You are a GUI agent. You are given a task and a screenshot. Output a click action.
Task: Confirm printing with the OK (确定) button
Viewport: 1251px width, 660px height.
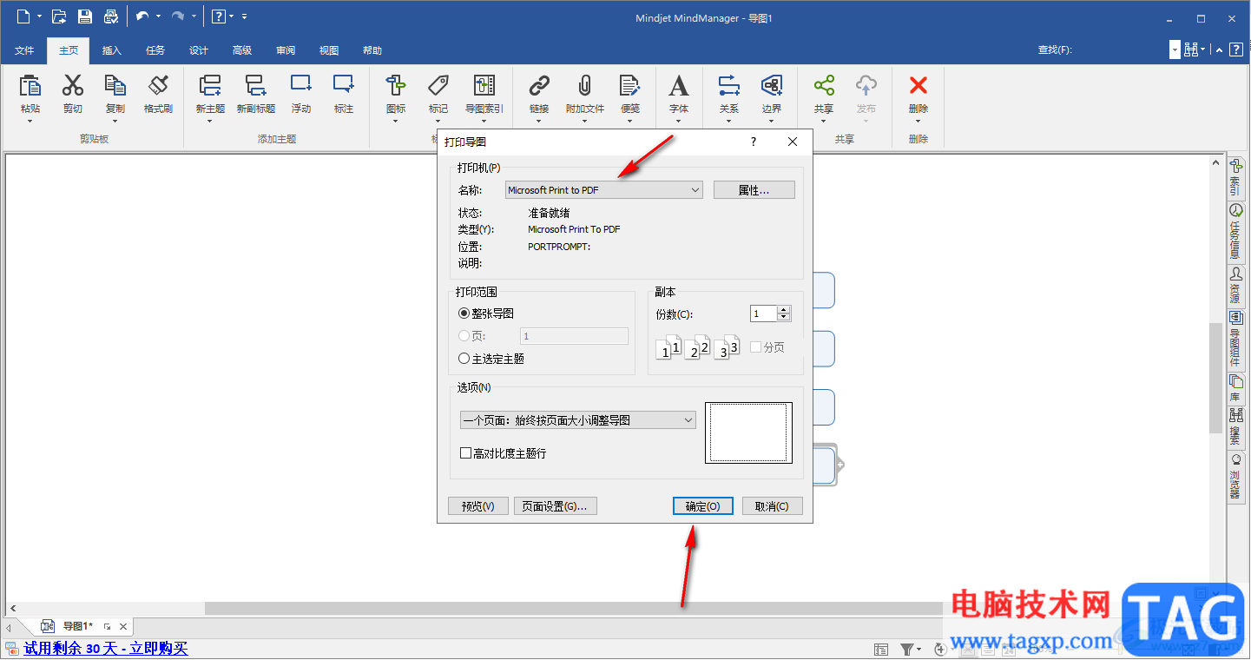tap(703, 506)
